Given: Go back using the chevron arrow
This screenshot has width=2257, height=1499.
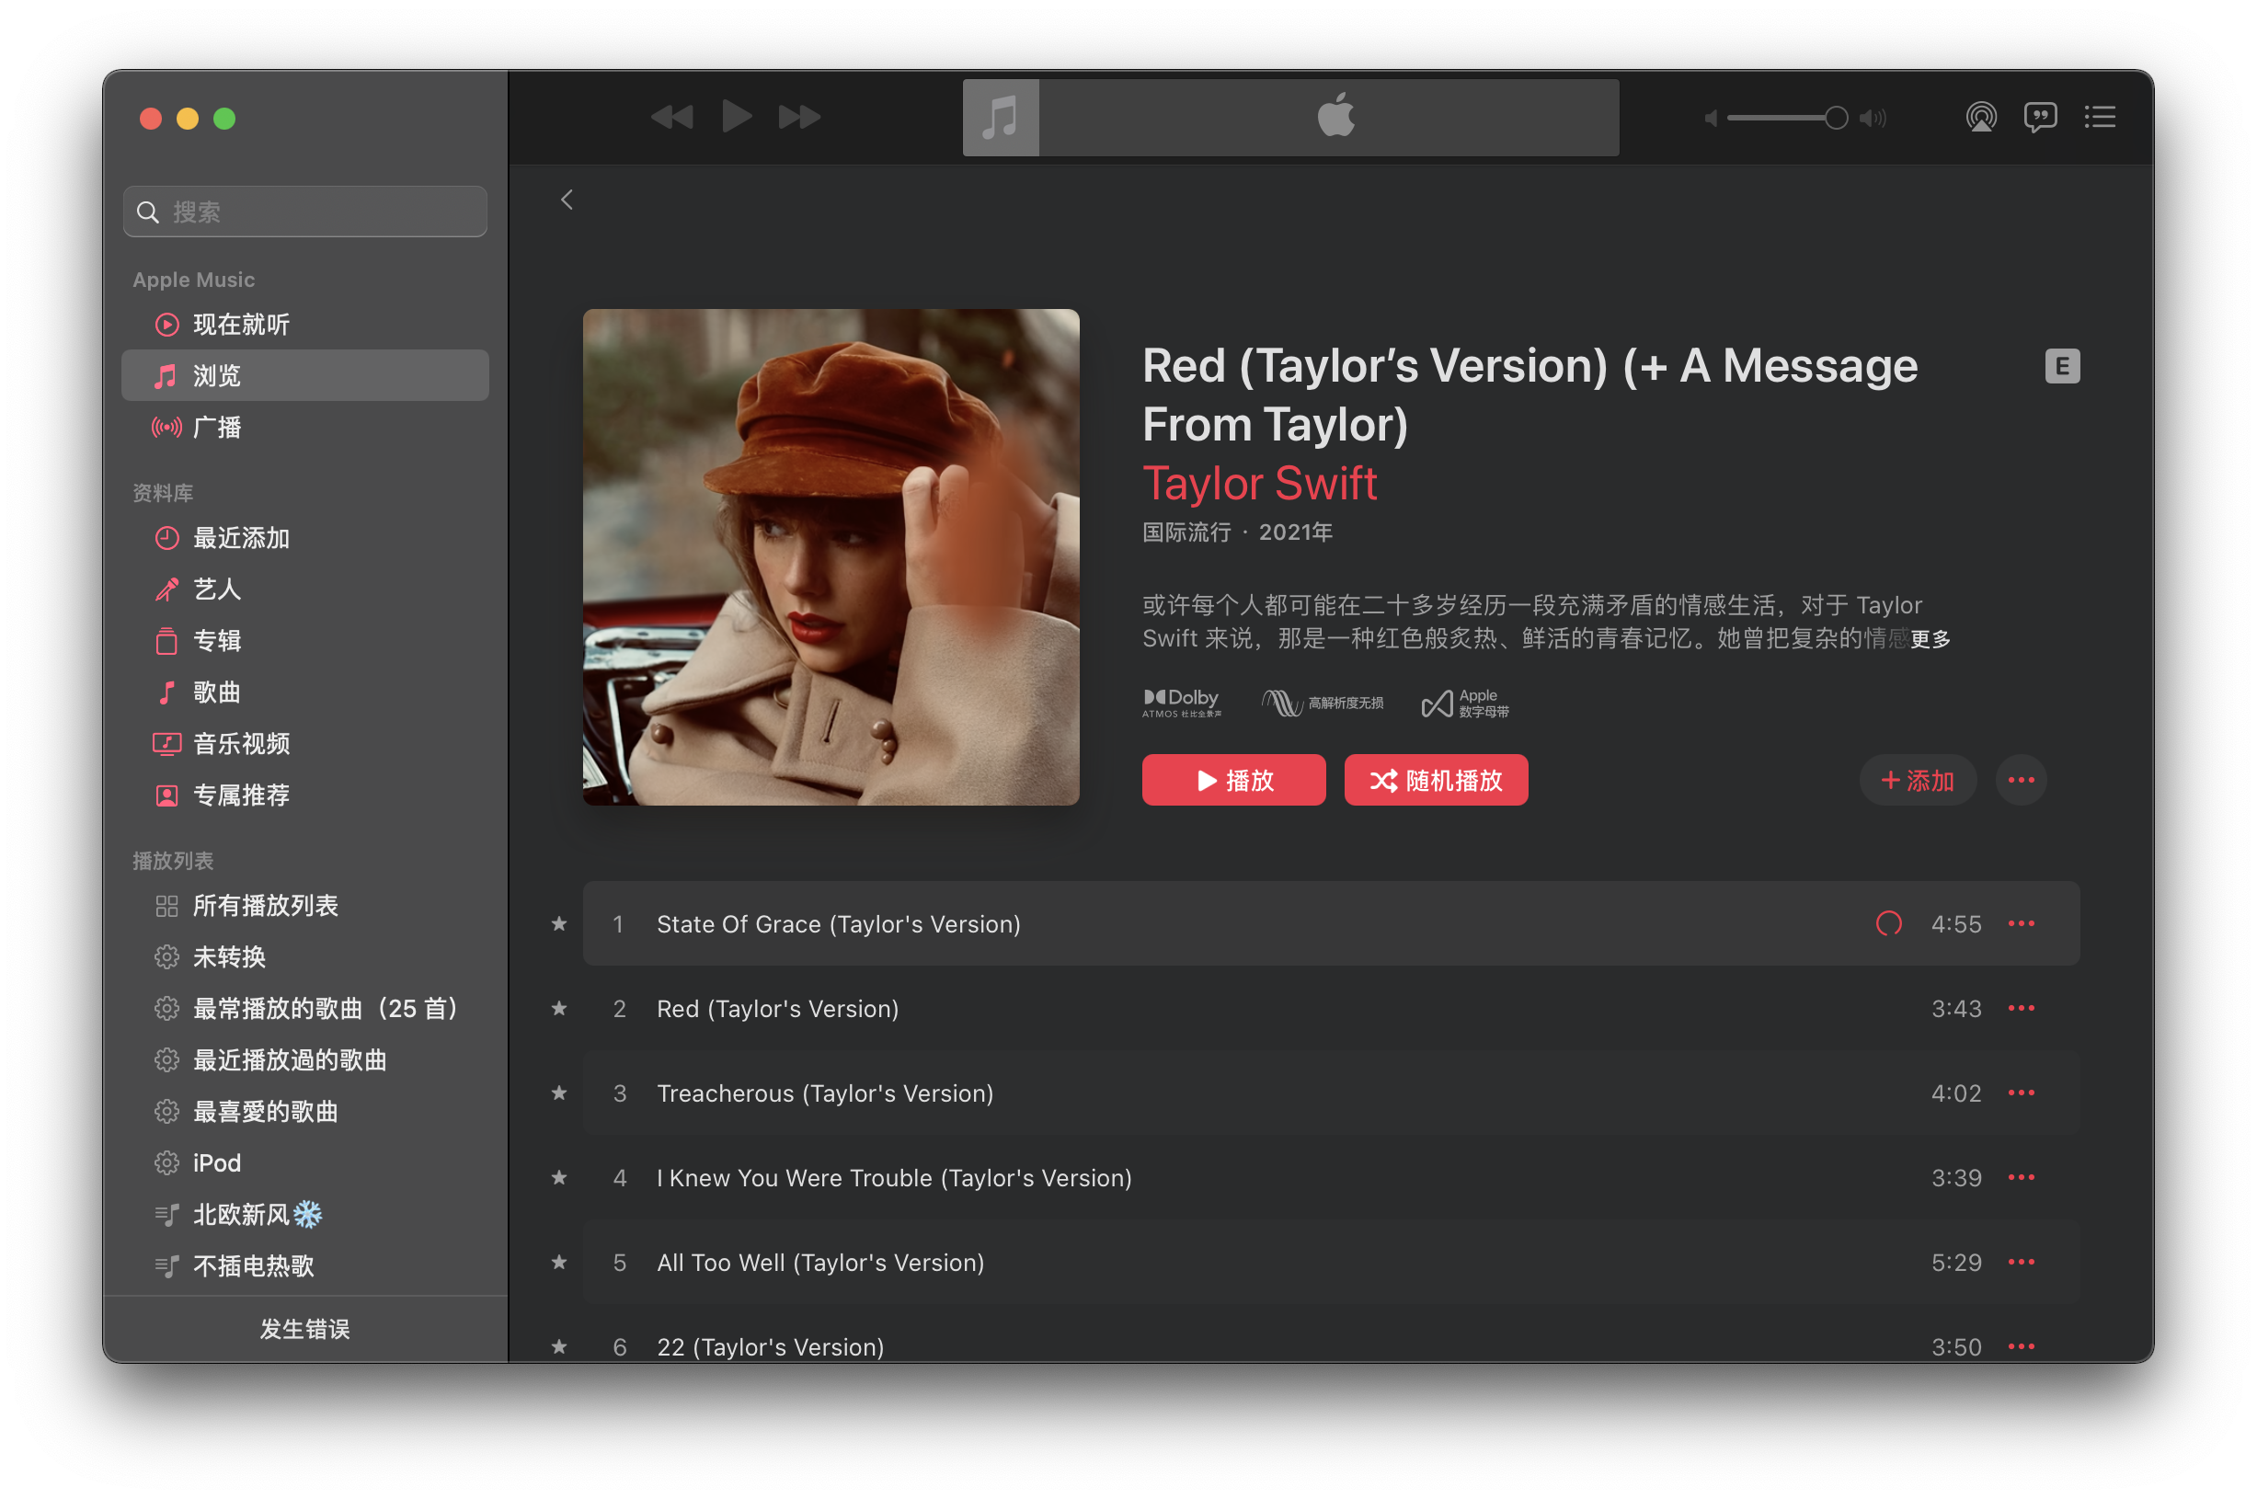Looking at the screenshot, I should coord(567,200).
